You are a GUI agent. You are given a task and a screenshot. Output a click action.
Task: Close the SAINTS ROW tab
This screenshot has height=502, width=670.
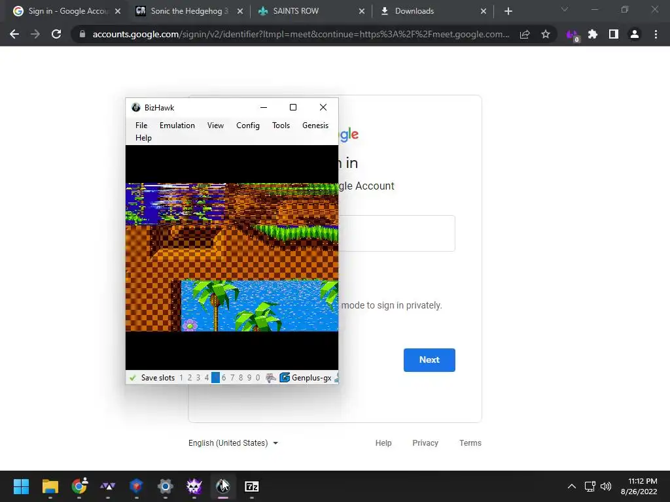[x=362, y=11]
